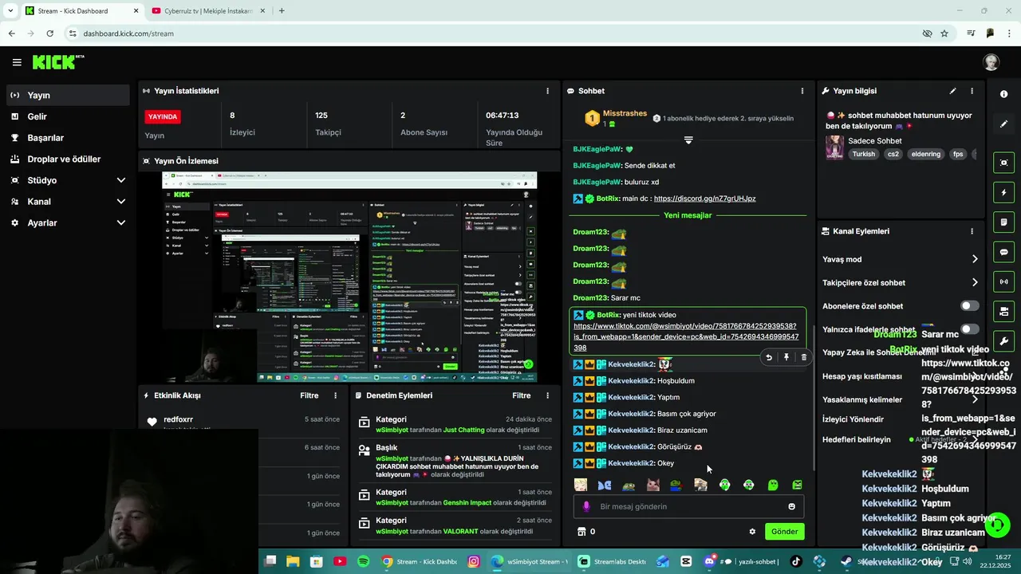Open Discord from the taskbar
Viewport: 1021px width, 574px height.
pos(709,561)
